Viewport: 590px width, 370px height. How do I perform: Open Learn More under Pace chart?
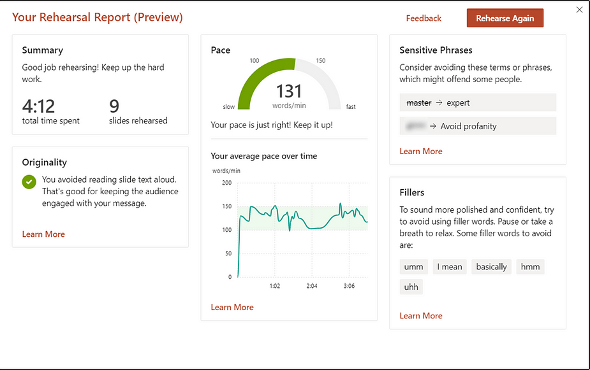[x=232, y=308]
